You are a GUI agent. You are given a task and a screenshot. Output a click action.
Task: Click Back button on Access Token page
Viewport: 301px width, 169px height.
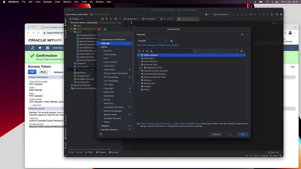43,72
